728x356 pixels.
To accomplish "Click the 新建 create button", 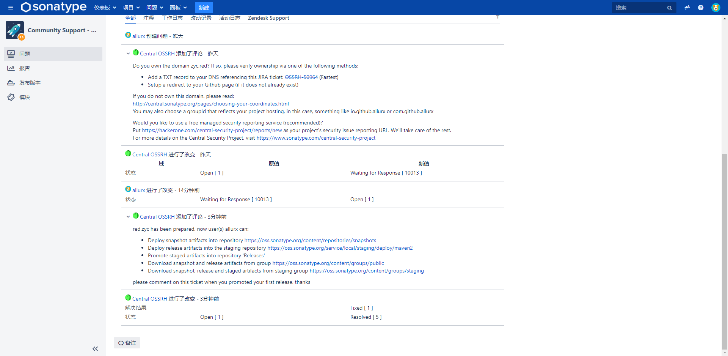I will coord(204,8).
